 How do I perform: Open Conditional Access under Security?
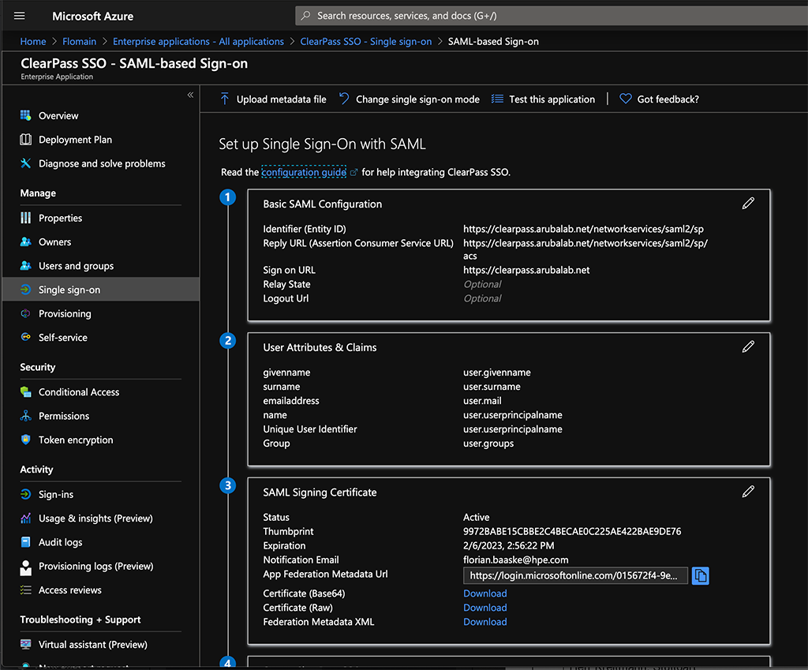(79, 392)
